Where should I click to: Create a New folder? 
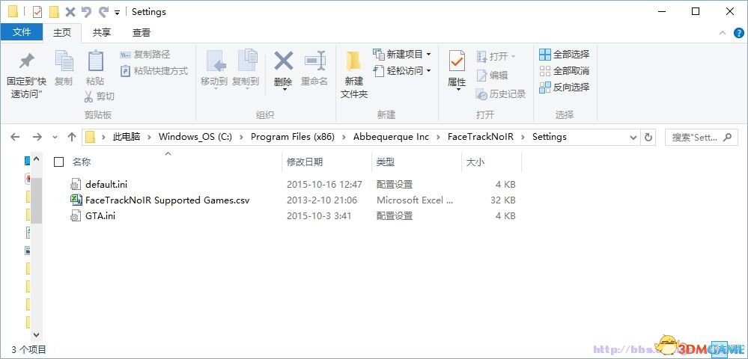(x=354, y=74)
